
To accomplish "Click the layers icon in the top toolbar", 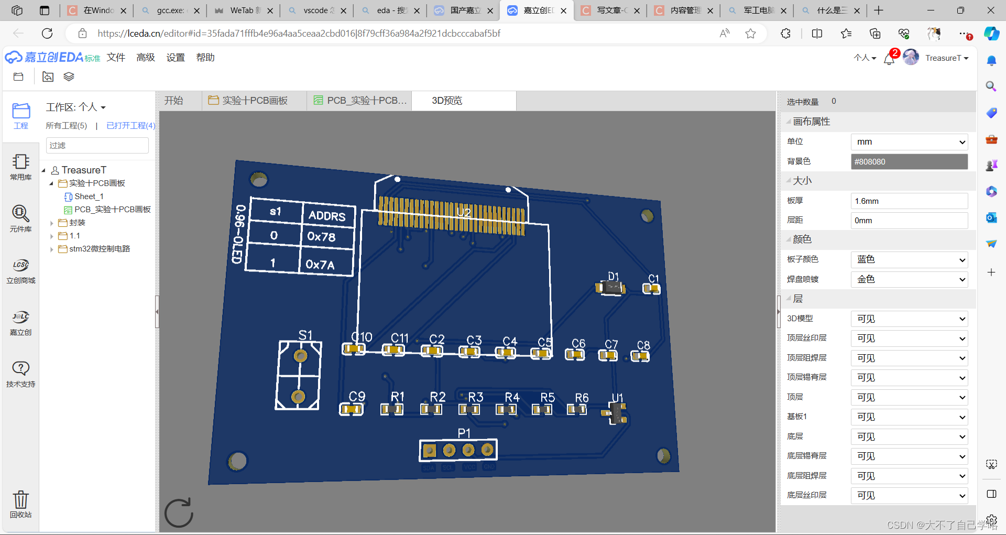I will 69,77.
